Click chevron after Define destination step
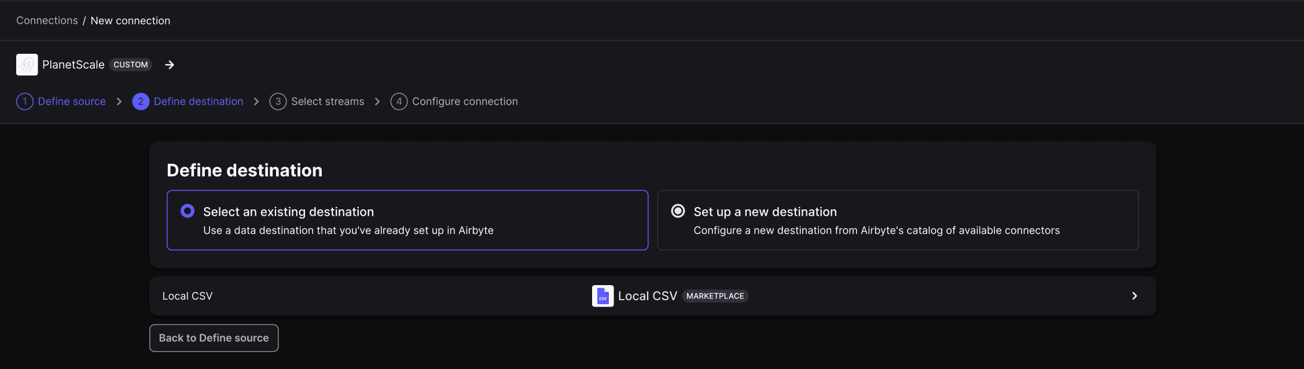 pyautogui.click(x=256, y=101)
